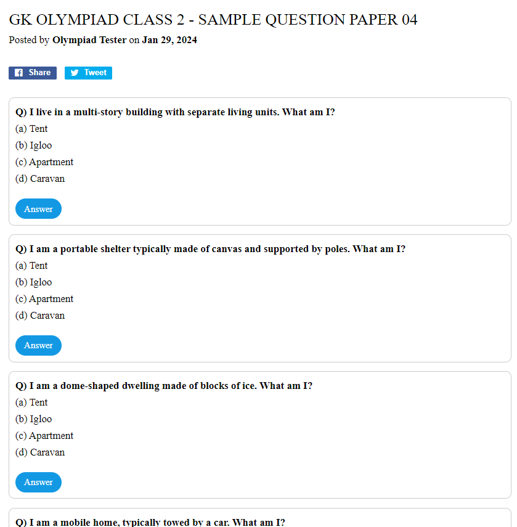The image size is (517, 527).
Task: Click the Twitter Tweet button
Action: coord(88,73)
